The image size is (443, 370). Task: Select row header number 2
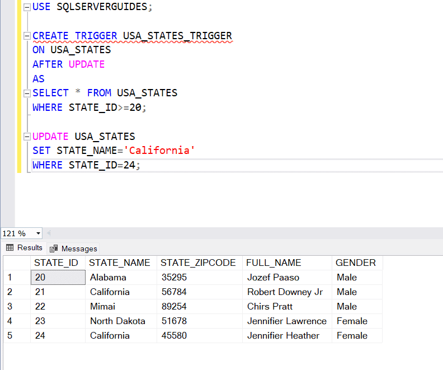(x=17, y=292)
